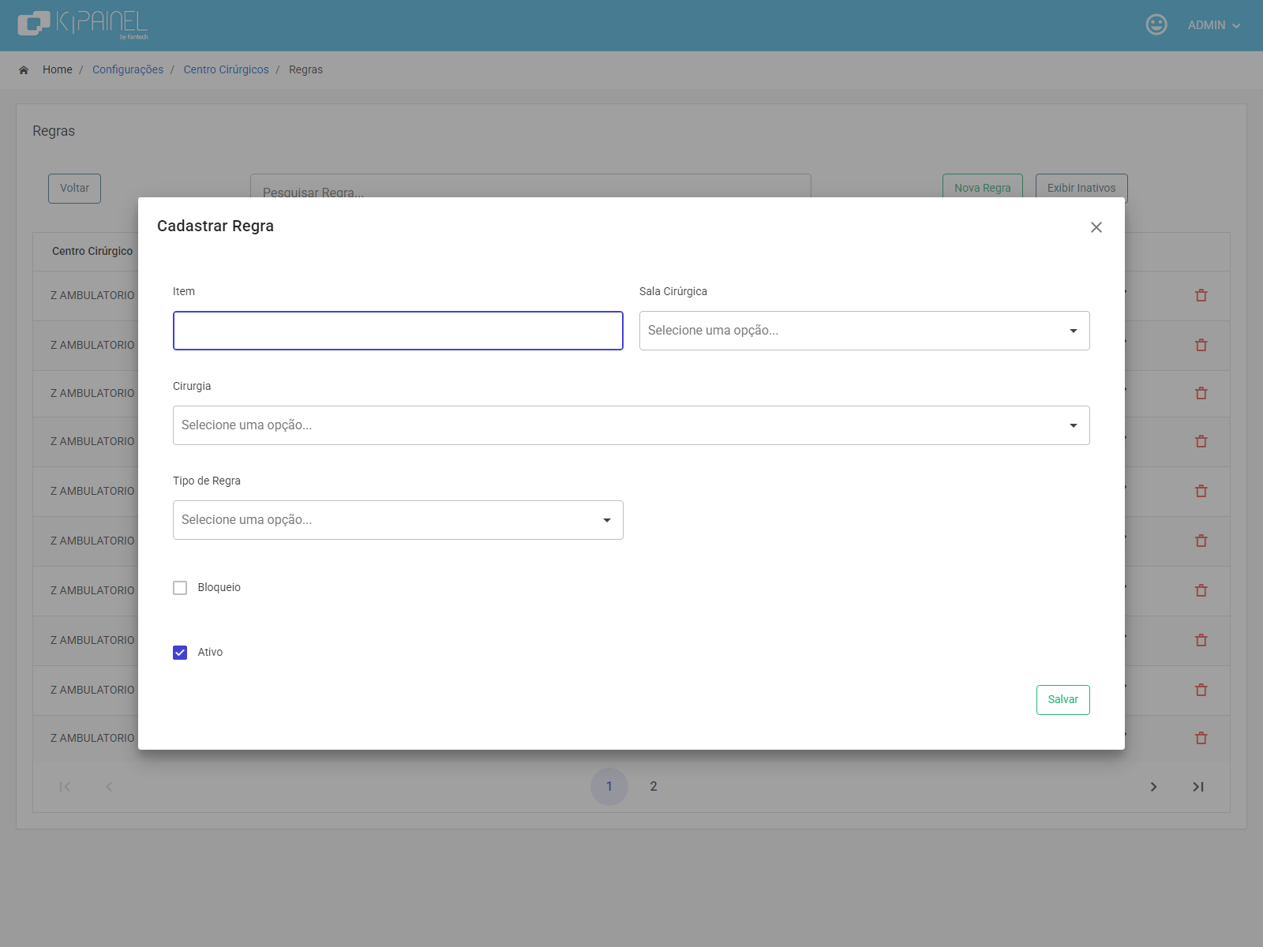Open the ADMIN user menu
Viewport: 1263px width, 947px height.
pos(1214,25)
